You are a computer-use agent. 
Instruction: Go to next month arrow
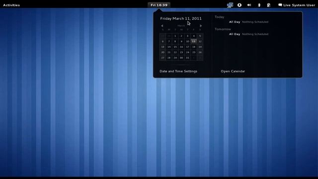pyautogui.click(x=201, y=26)
